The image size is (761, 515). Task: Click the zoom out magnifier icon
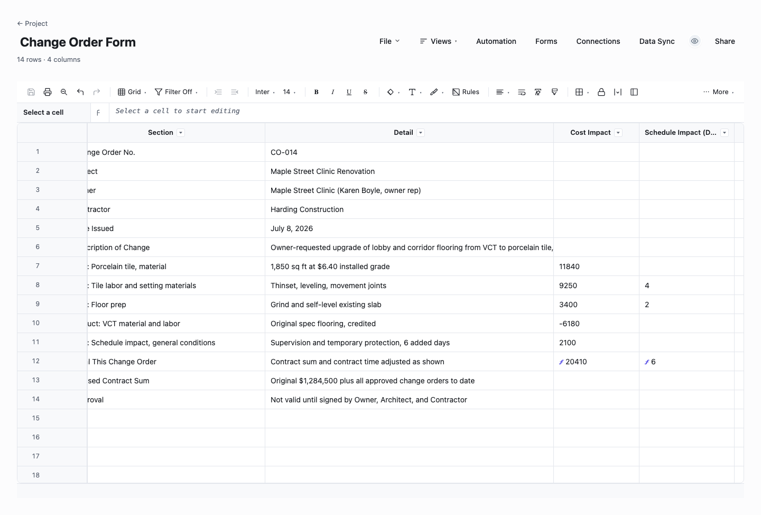coord(64,92)
